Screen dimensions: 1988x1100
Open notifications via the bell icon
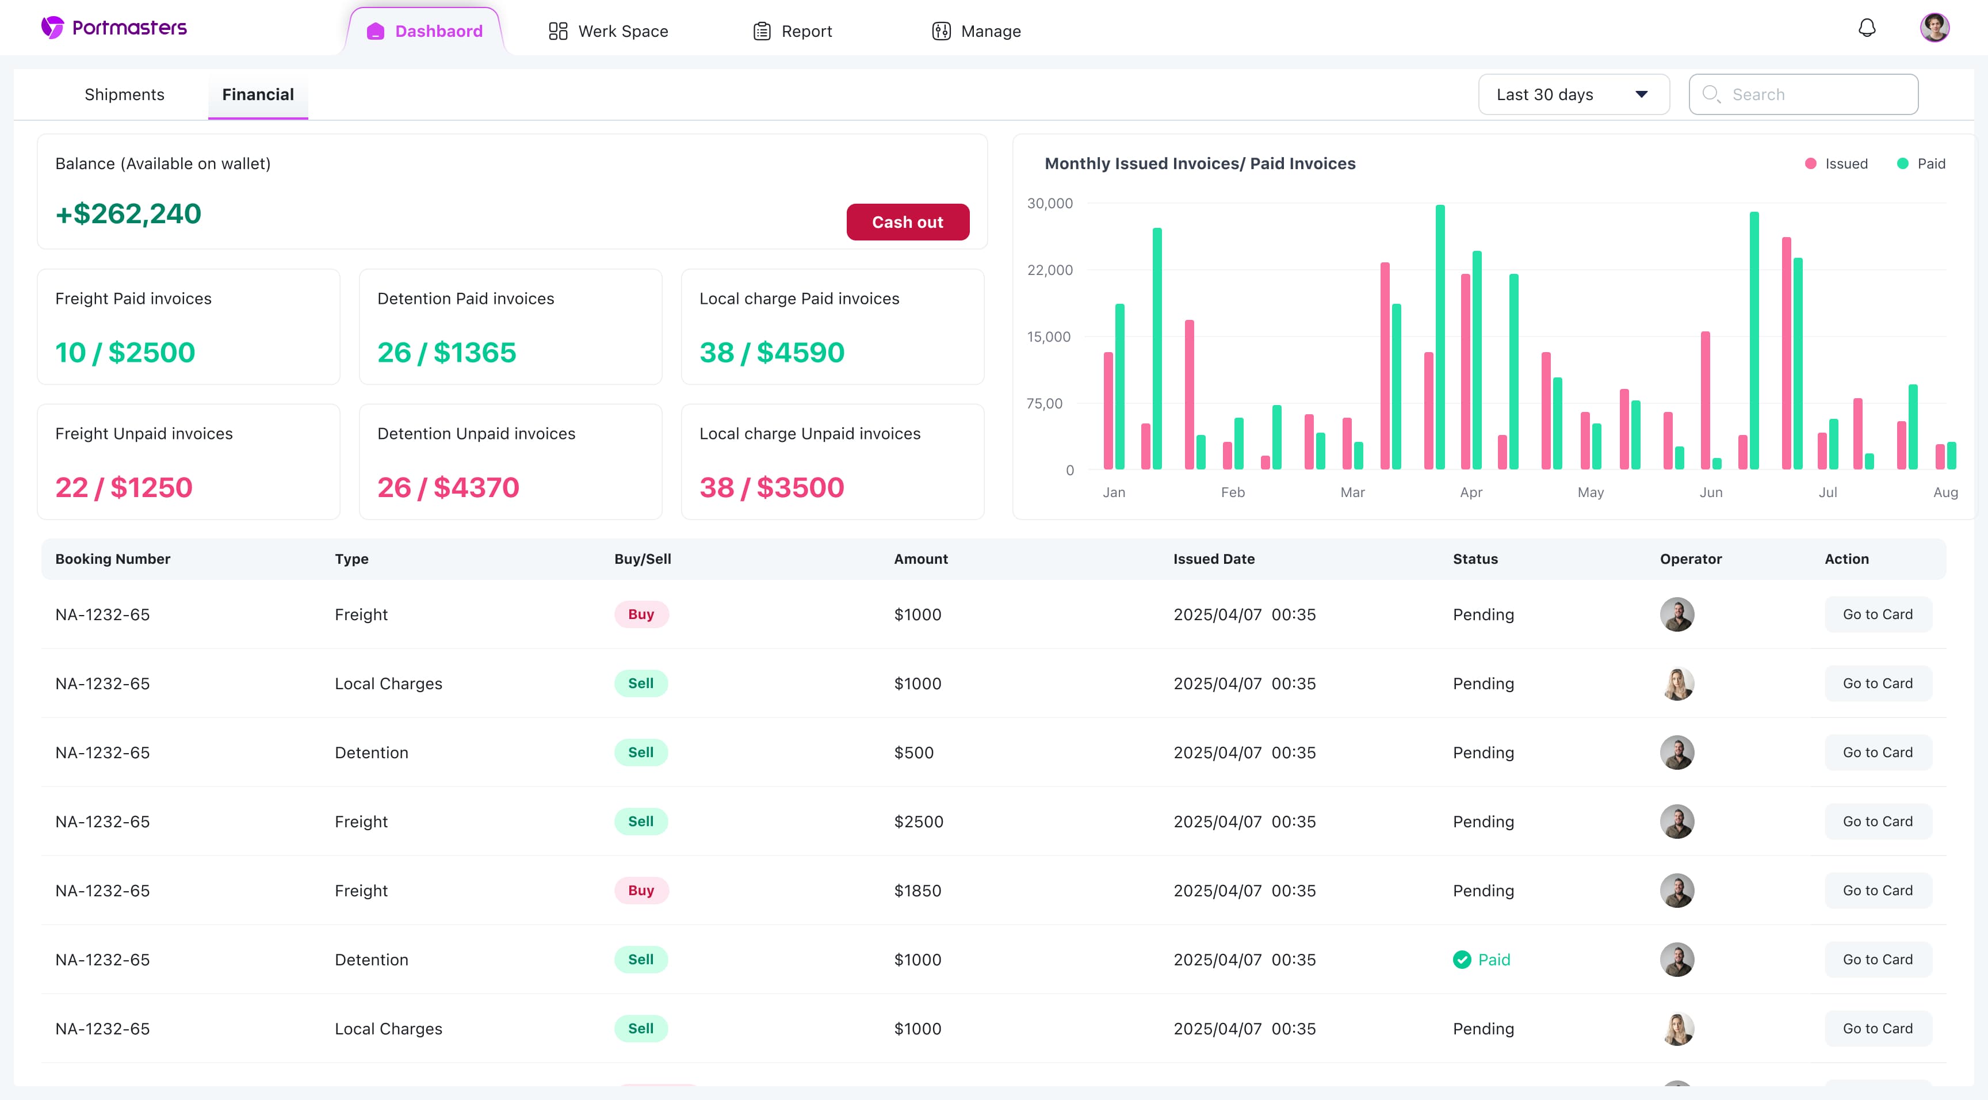[1867, 27]
